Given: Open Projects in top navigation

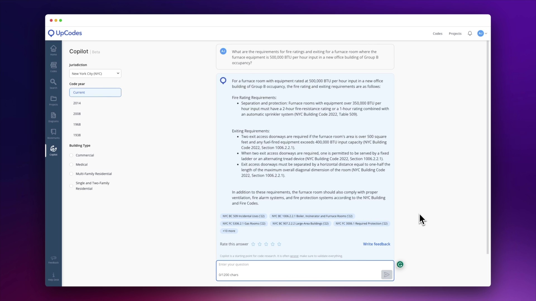Looking at the screenshot, I should click(x=455, y=34).
